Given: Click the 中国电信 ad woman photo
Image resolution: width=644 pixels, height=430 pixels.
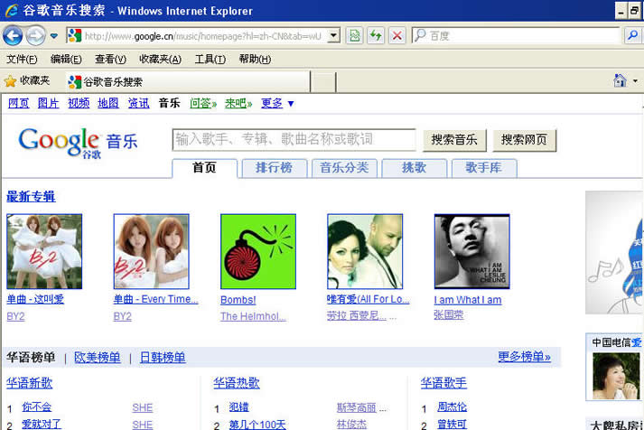Looking at the screenshot, I should (616, 376).
